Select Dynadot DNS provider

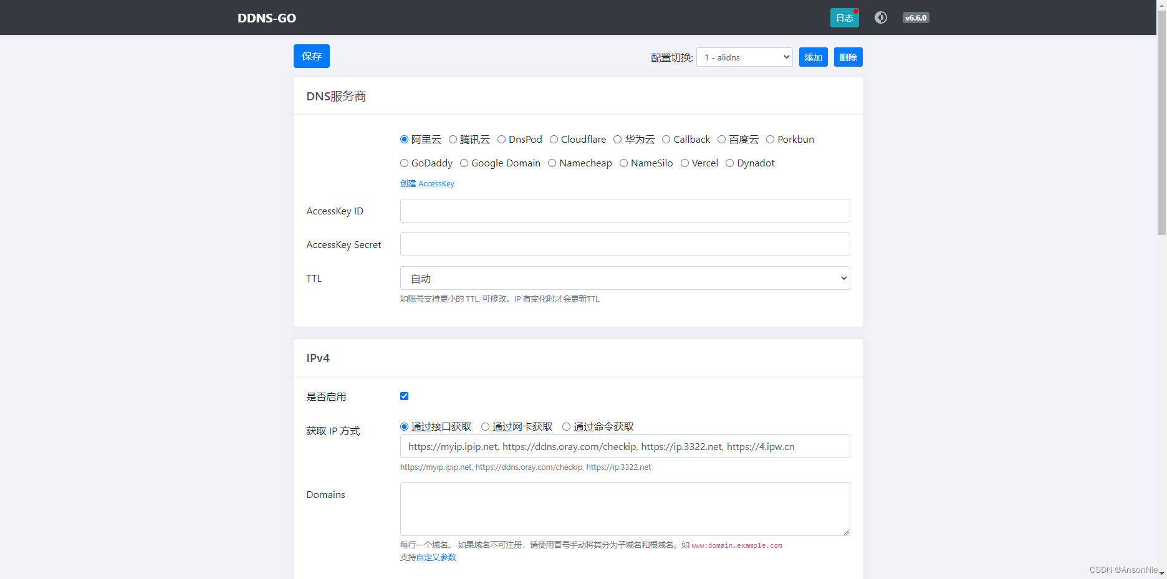click(x=730, y=163)
